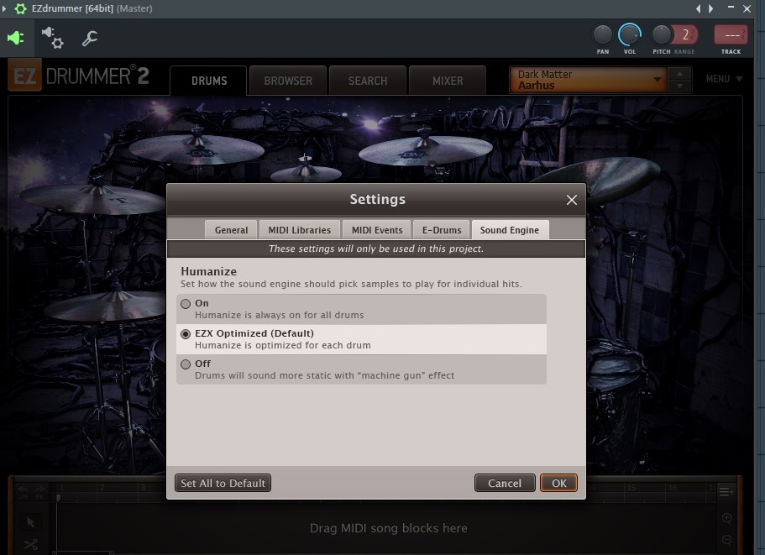Open the TRACK selector box
This screenshot has width=765, height=555.
coord(731,35)
